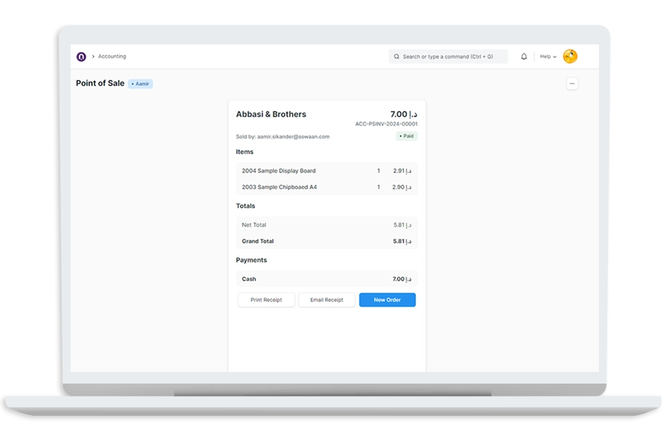The height and width of the screenshot is (424, 662).
Task: Click the search magnifier icon
Action: pyautogui.click(x=397, y=57)
